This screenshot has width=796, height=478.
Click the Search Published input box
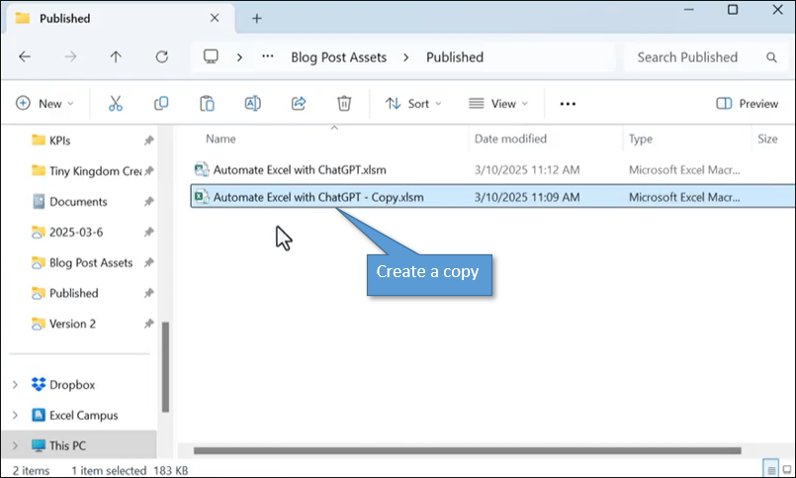pos(702,57)
